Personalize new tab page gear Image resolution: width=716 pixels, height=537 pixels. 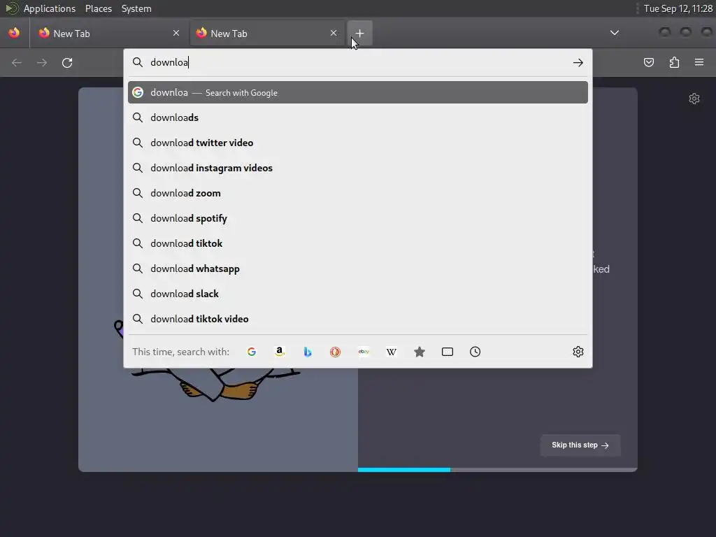point(694,99)
